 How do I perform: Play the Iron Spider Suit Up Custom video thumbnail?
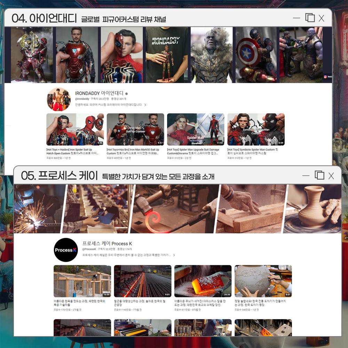click(x=75, y=129)
